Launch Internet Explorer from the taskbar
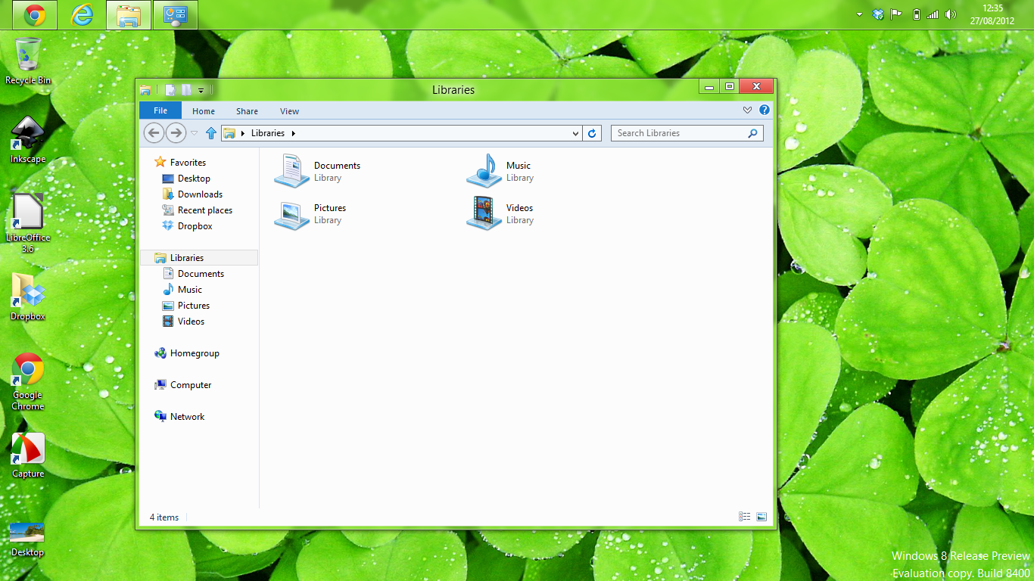 82,14
